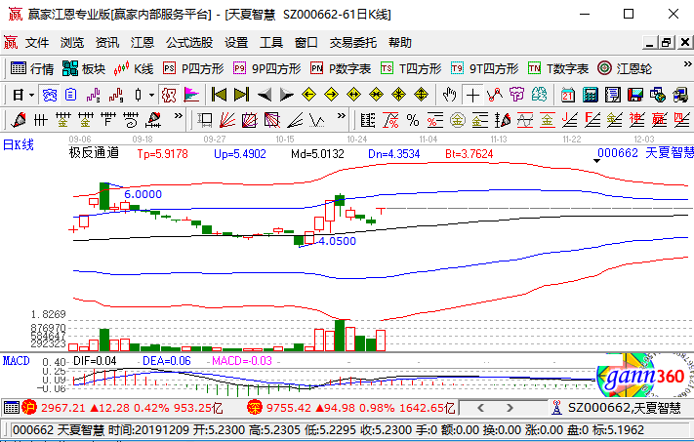
Task: Click the red F angle lines icon
Action: [x=592, y=120]
